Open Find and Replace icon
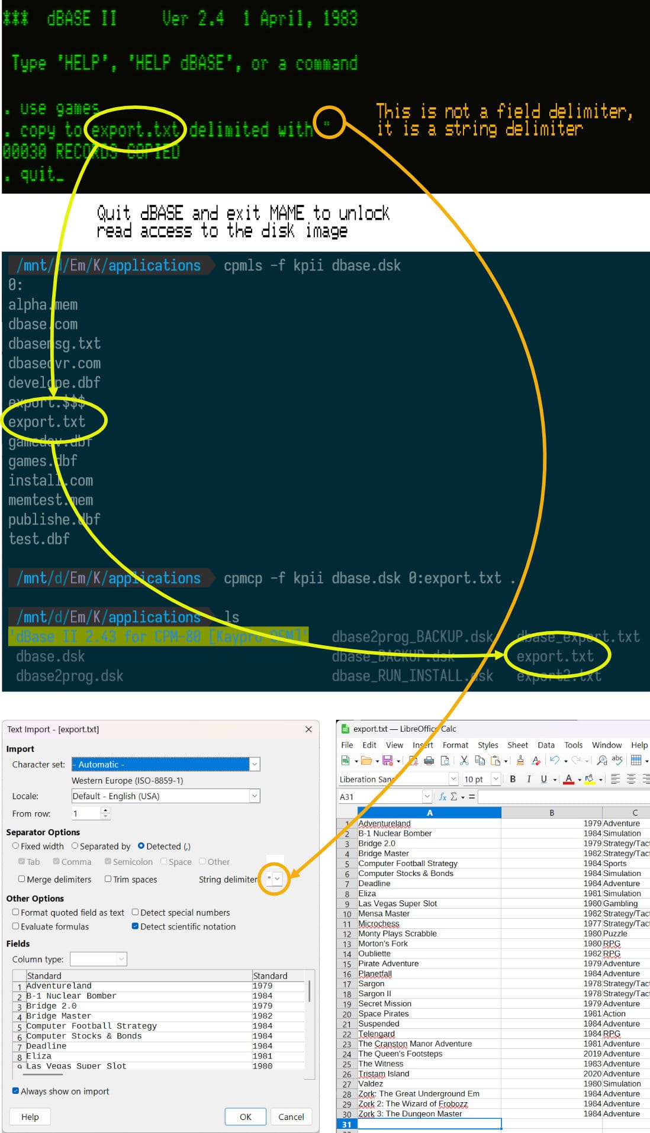This screenshot has width=650, height=1133. (602, 760)
